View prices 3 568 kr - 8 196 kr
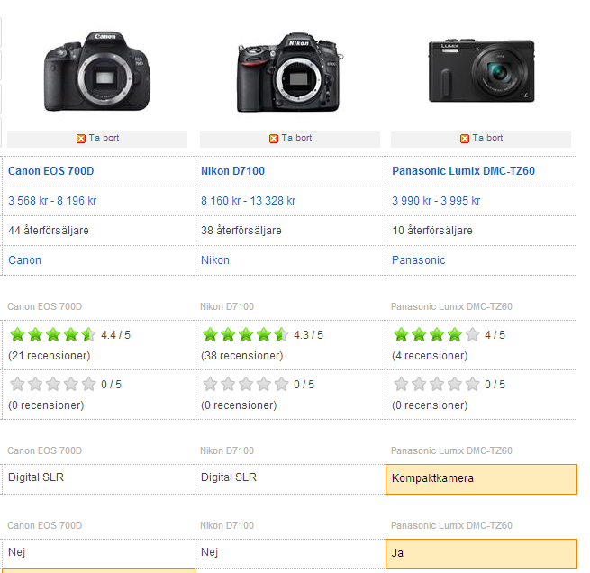The height and width of the screenshot is (573, 590). point(52,201)
